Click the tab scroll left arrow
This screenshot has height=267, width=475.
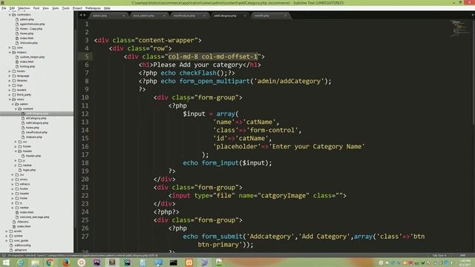coord(81,15)
